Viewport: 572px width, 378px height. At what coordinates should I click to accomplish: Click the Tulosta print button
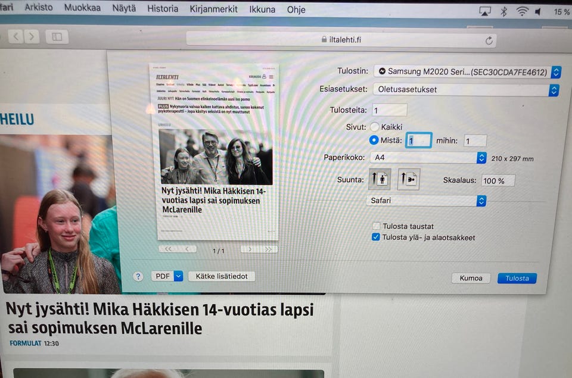(x=517, y=278)
